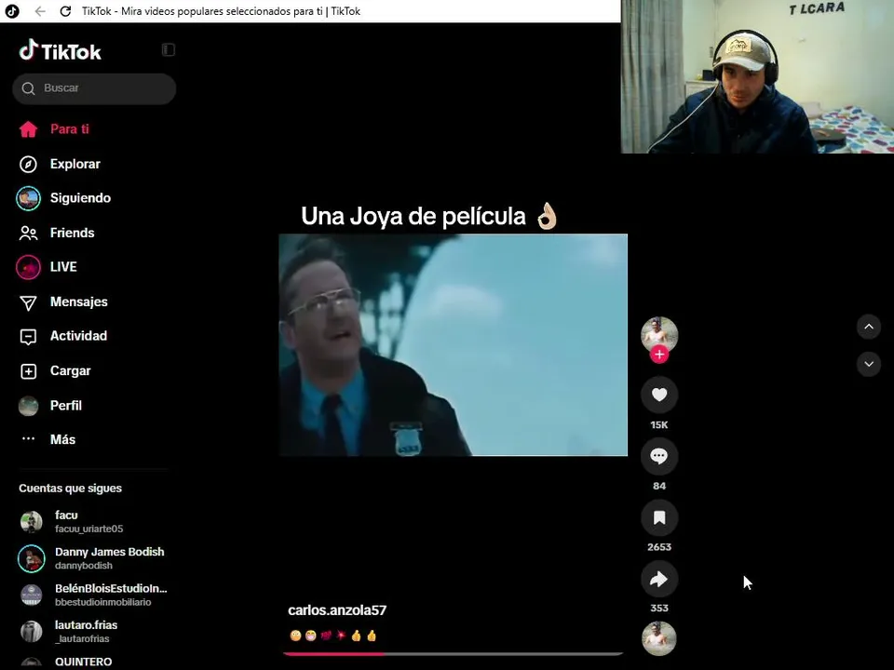Click the 'facuu_uriarte05' handle text

point(89,529)
